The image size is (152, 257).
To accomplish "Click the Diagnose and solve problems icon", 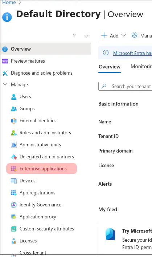I will tap(5, 73).
